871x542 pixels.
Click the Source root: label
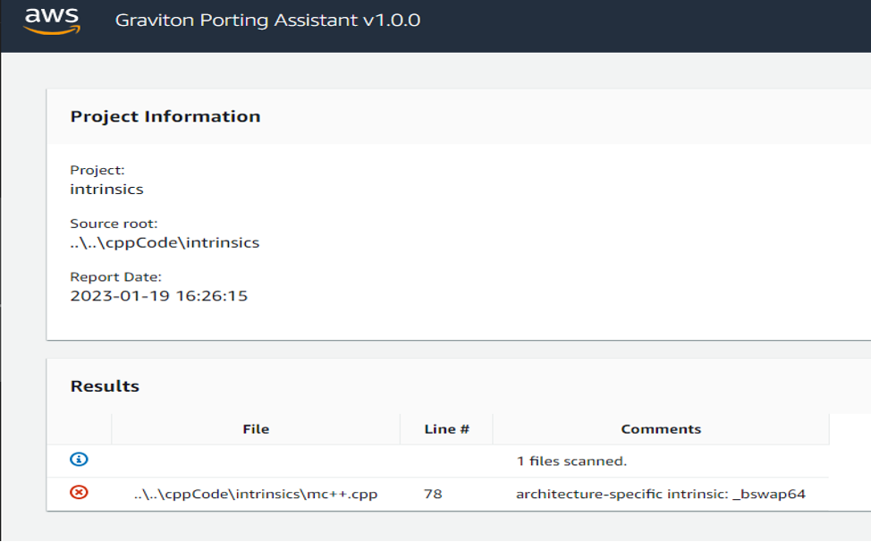(114, 224)
